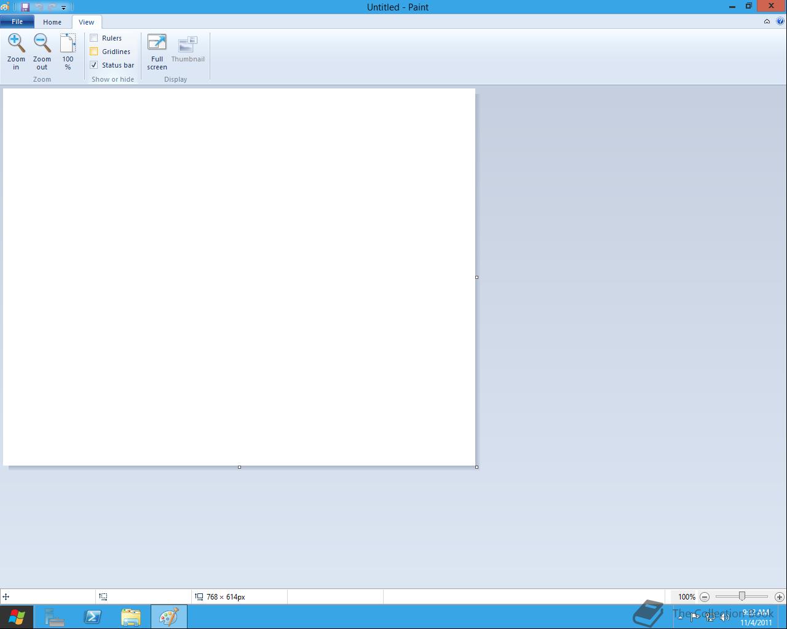This screenshot has height=629, width=787.
Task: Click the Paint taskbar button
Action: tap(169, 617)
